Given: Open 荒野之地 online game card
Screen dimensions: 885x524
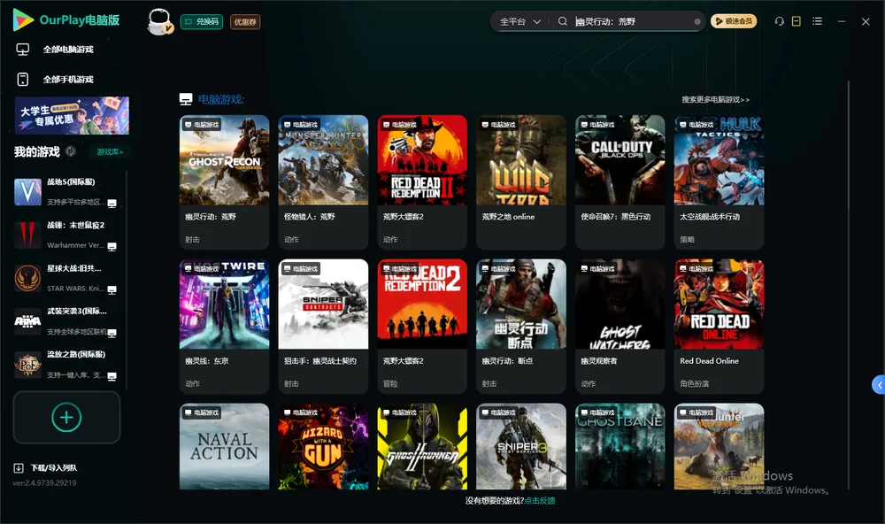Looking at the screenshot, I should (521, 181).
